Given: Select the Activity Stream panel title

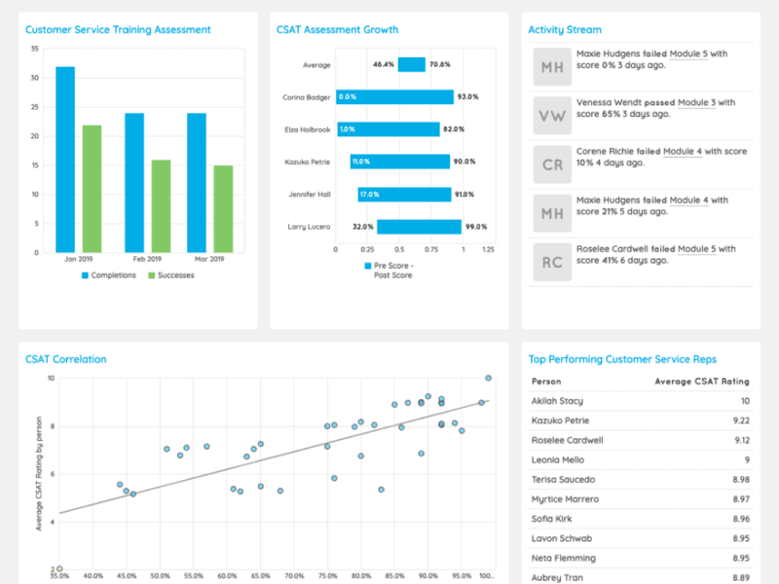Looking at the screenshot, I should click(x=566, y=29).
